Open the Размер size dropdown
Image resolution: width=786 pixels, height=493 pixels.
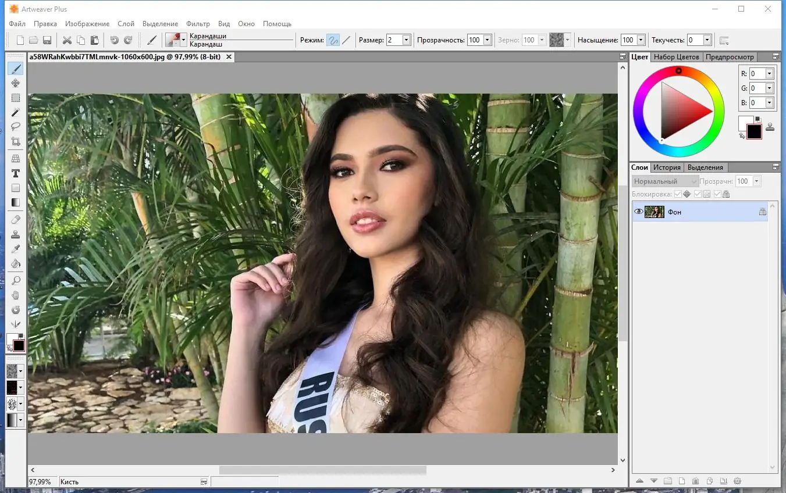click(x=406, y=40)
